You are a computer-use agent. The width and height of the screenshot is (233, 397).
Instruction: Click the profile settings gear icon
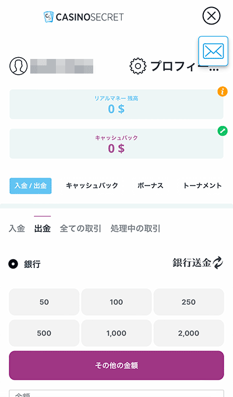point(137,66)
